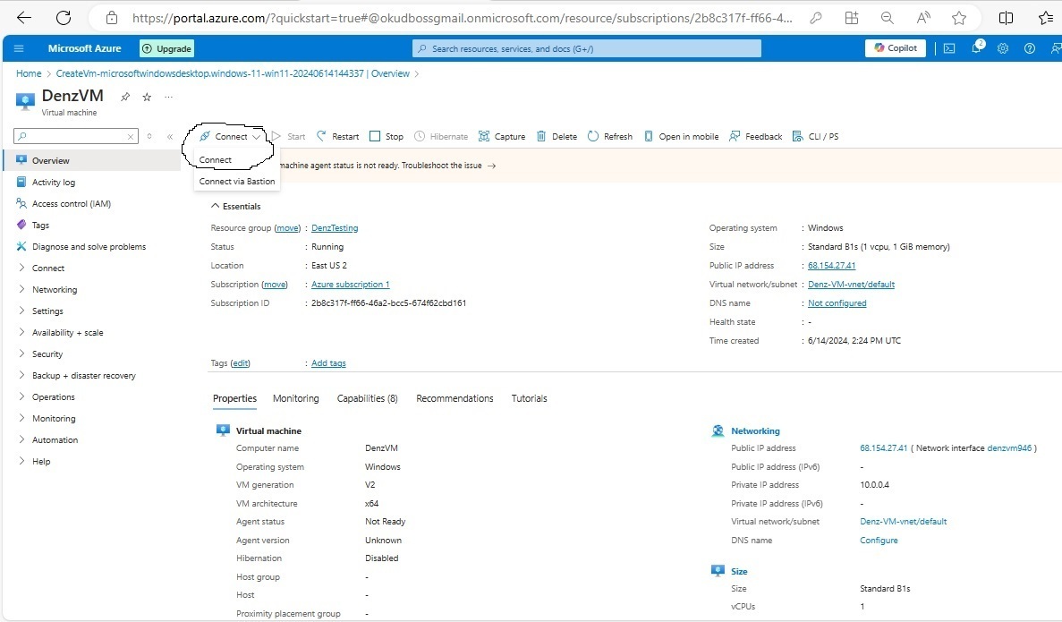Open CLI / PS commands
Screen dimensions: 1062x622
click(x=815, y=136)
